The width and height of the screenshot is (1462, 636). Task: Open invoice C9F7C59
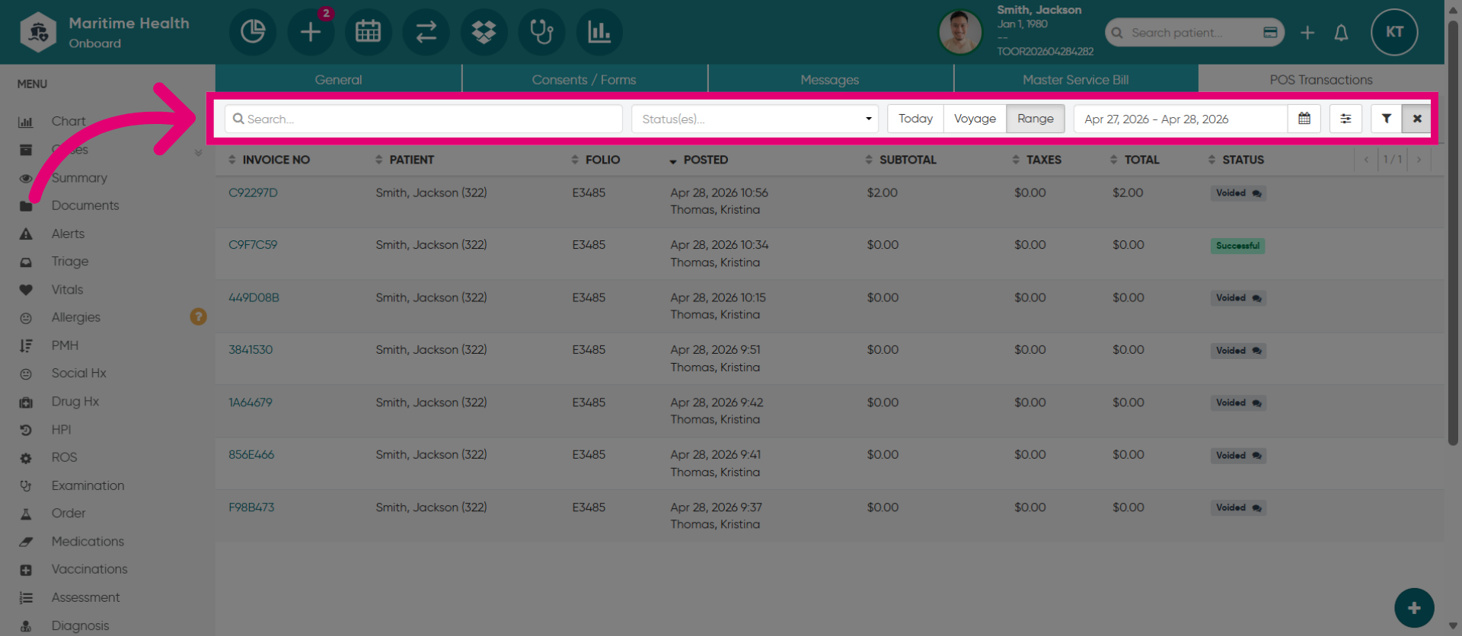pos(253,245)
